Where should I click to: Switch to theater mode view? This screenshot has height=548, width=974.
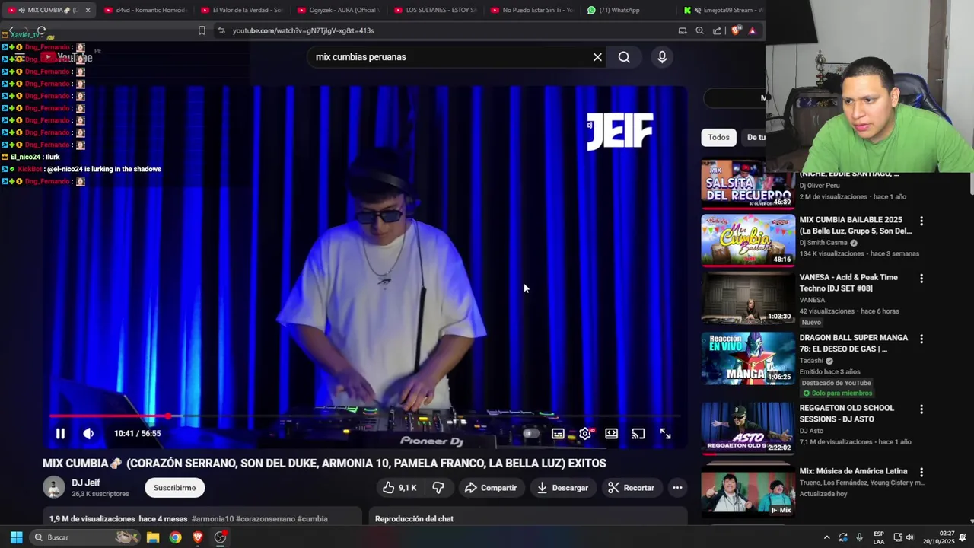[612, 434]
